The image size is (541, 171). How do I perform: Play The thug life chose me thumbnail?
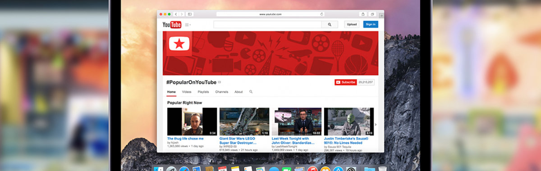pyautogui.click(x=192, y=121)
